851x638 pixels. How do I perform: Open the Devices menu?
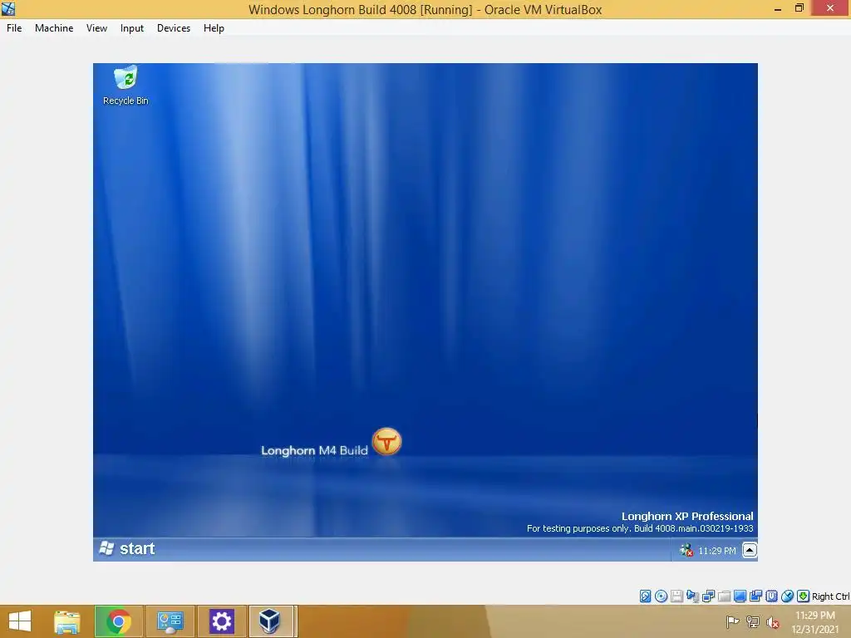(x=174, y=28)
